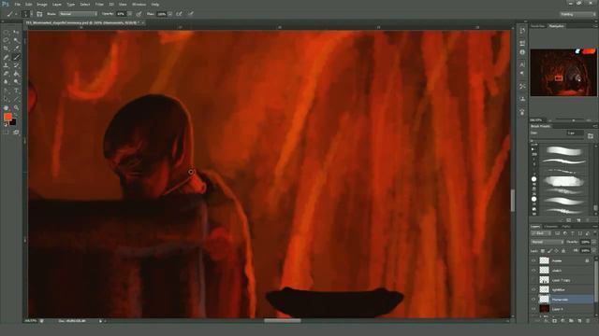Click the foreground orange color swatch
Image resolution: width=599 pixels, height=336 pixels.
pyautogui.click(x=7, y=117)
